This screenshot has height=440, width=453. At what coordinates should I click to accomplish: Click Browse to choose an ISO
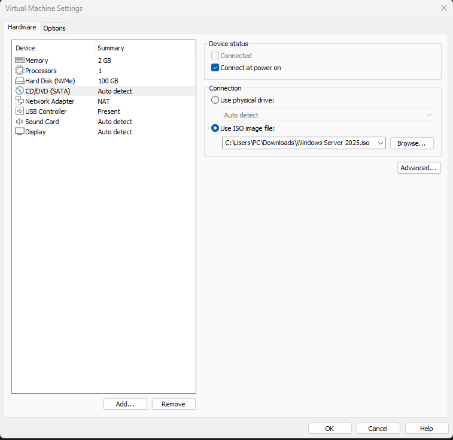click(x=411, y=143)
